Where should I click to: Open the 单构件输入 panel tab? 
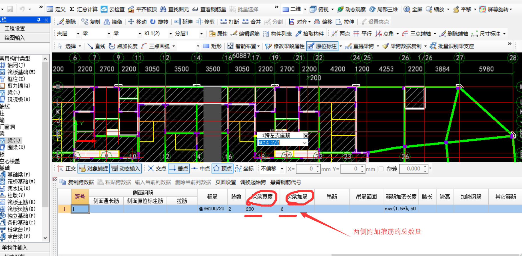[25, 247]
